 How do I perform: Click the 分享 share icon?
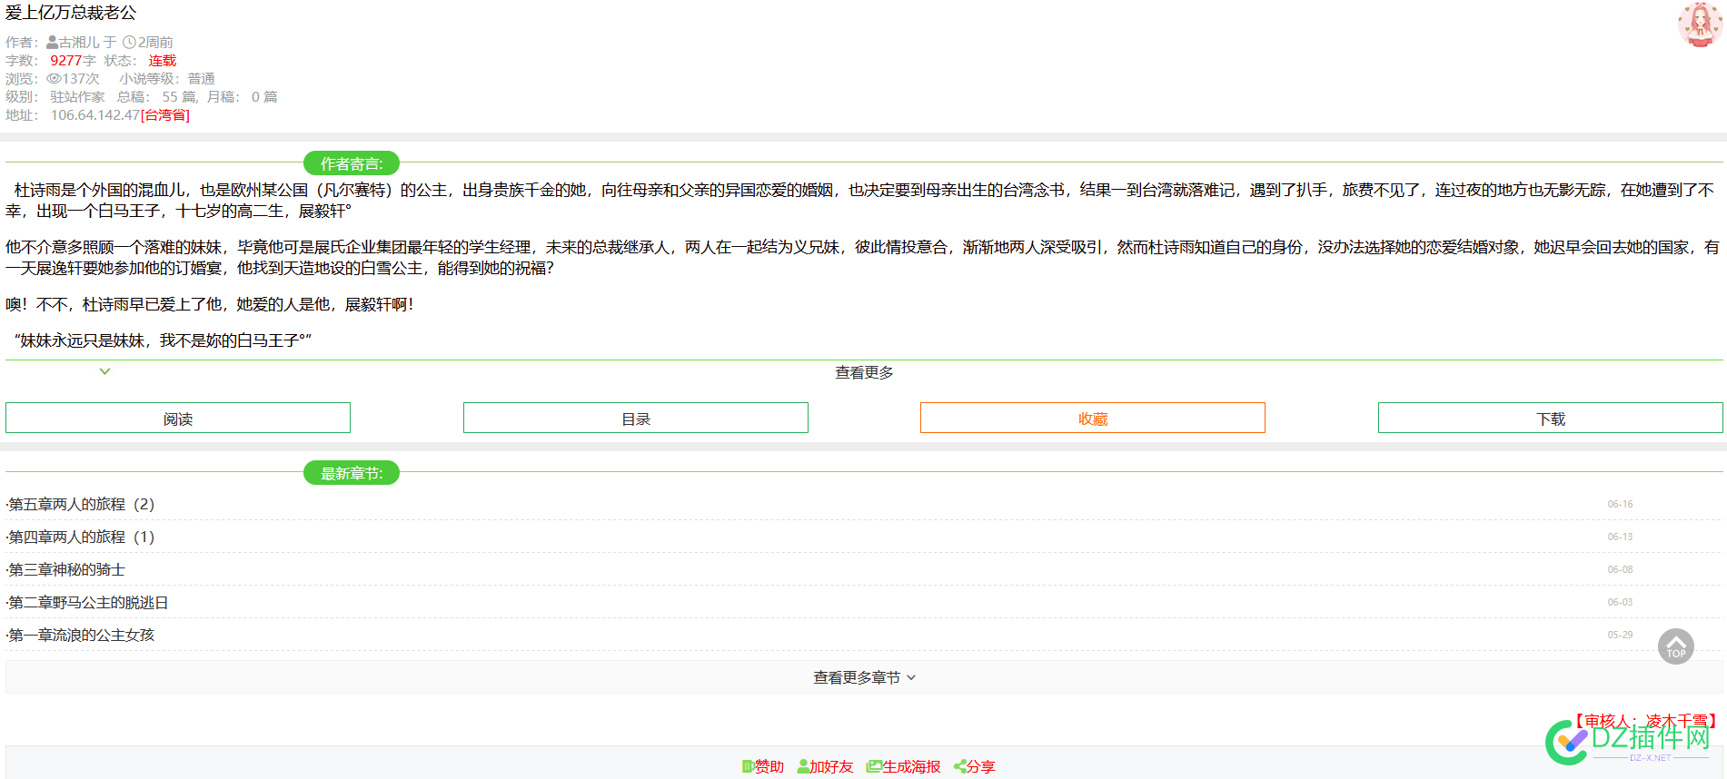click(x=960, y=766)
